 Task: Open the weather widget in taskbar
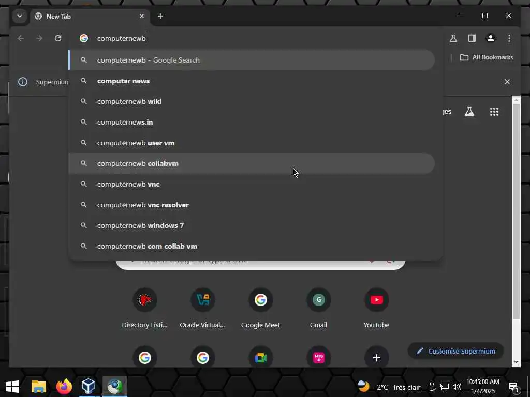389,387
